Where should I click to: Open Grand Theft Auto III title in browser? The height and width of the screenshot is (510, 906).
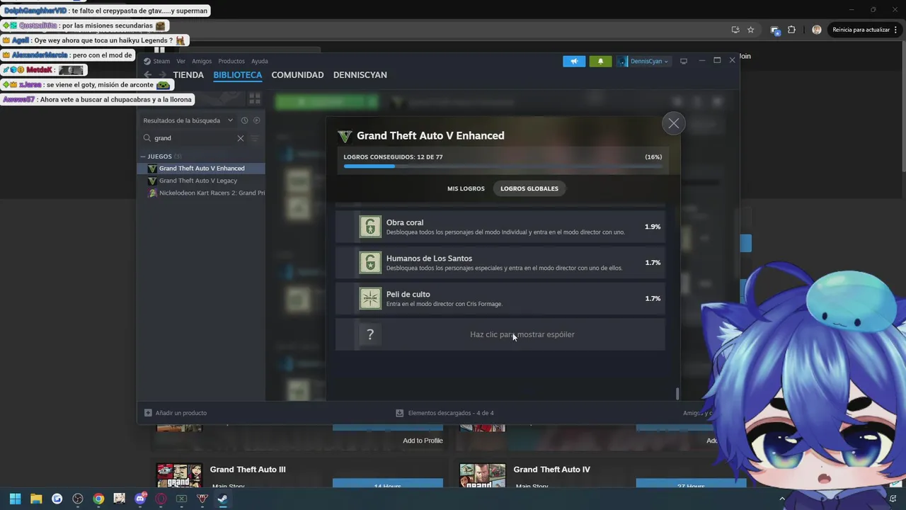tap(248, 470)
